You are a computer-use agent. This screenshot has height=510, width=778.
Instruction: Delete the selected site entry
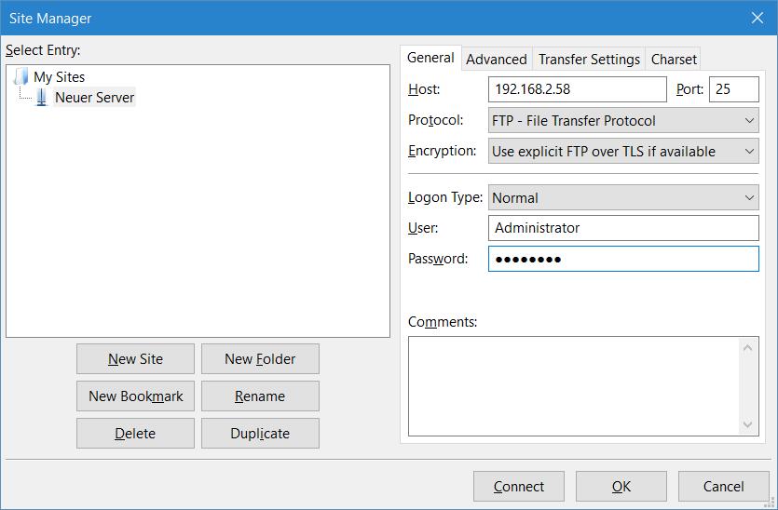coord(135,433)
